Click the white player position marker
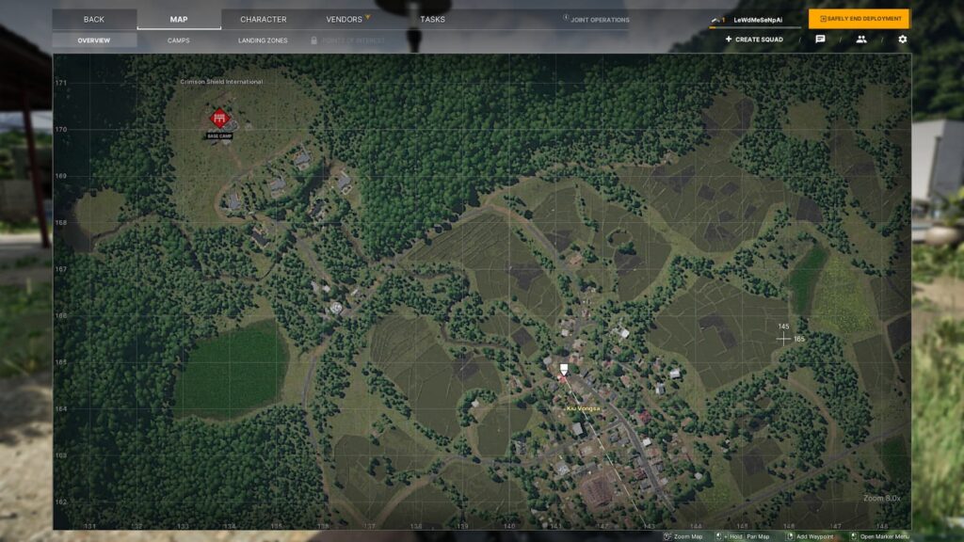 [x=563, y=369]
